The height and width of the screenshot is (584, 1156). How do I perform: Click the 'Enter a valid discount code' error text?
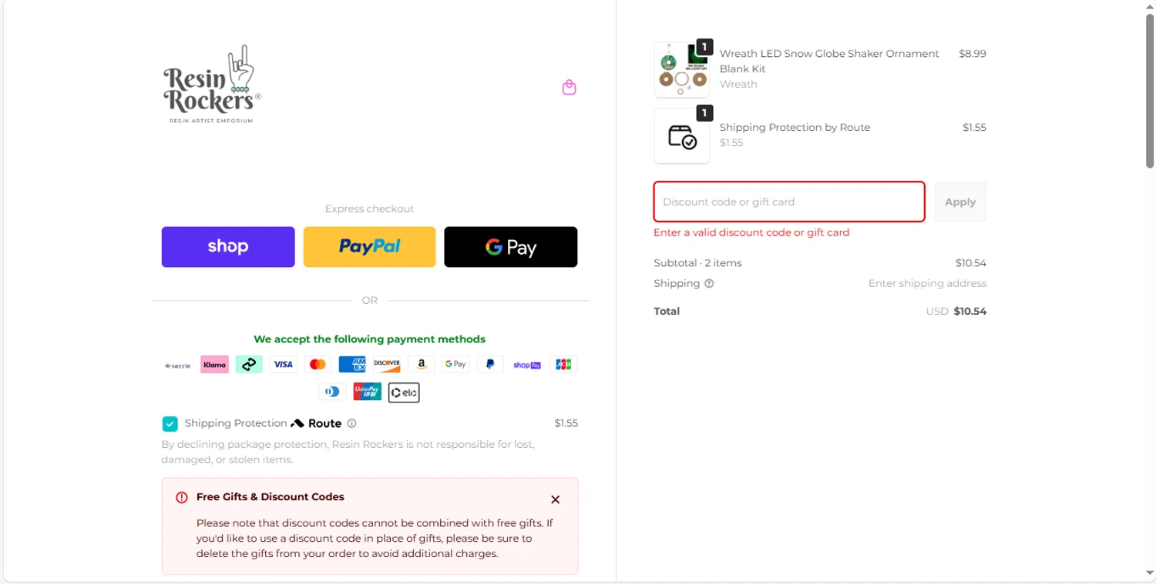coord(751,232)
